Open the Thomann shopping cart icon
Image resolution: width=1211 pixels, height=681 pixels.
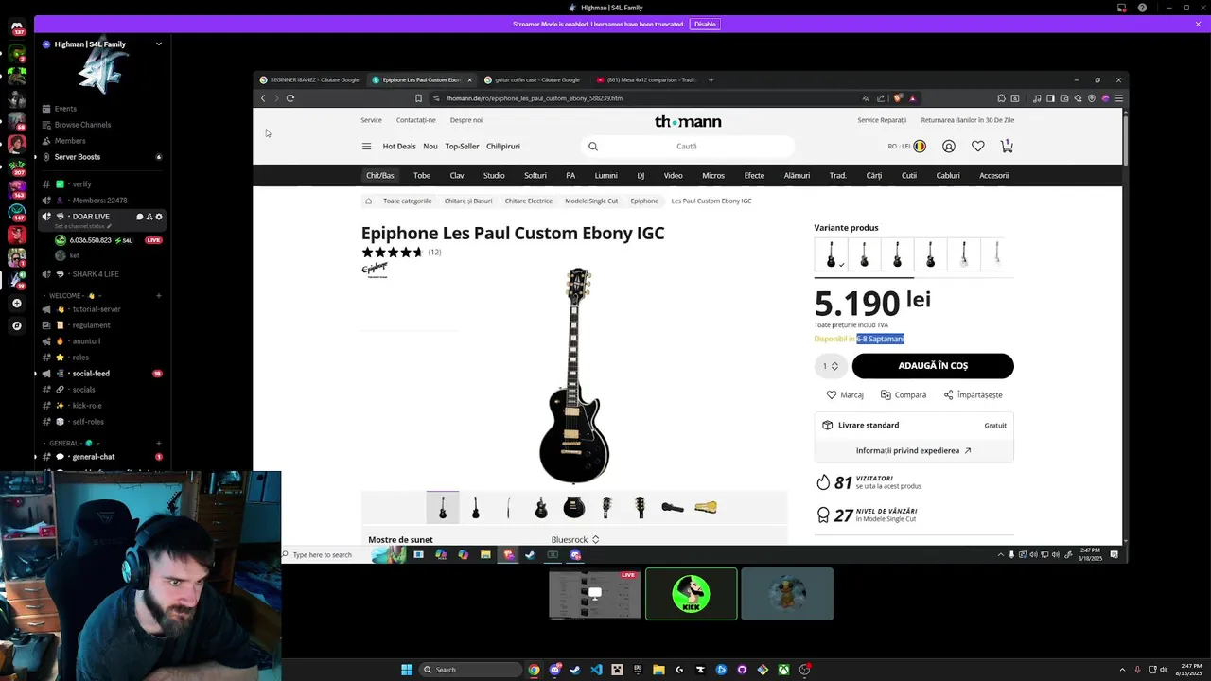(1007, 146)
